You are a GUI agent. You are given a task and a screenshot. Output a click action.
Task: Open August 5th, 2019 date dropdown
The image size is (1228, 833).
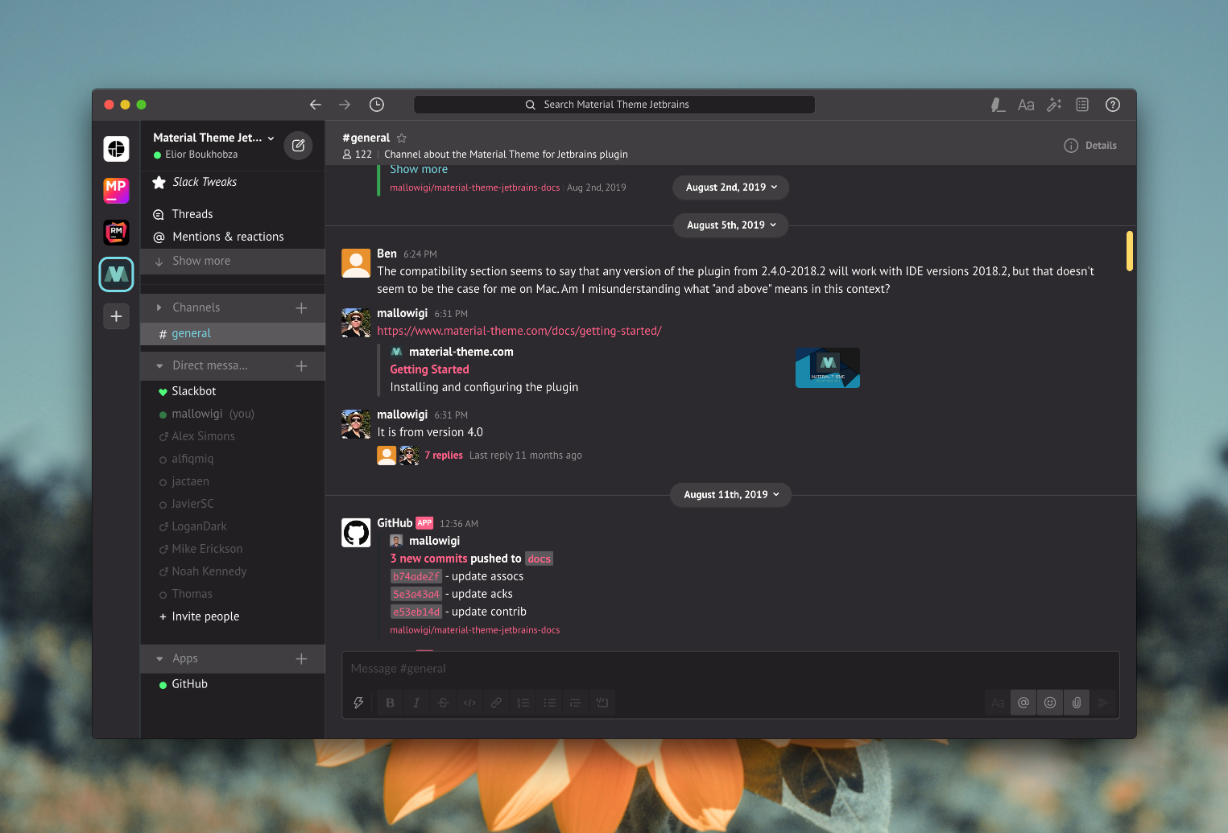(731, 225)
